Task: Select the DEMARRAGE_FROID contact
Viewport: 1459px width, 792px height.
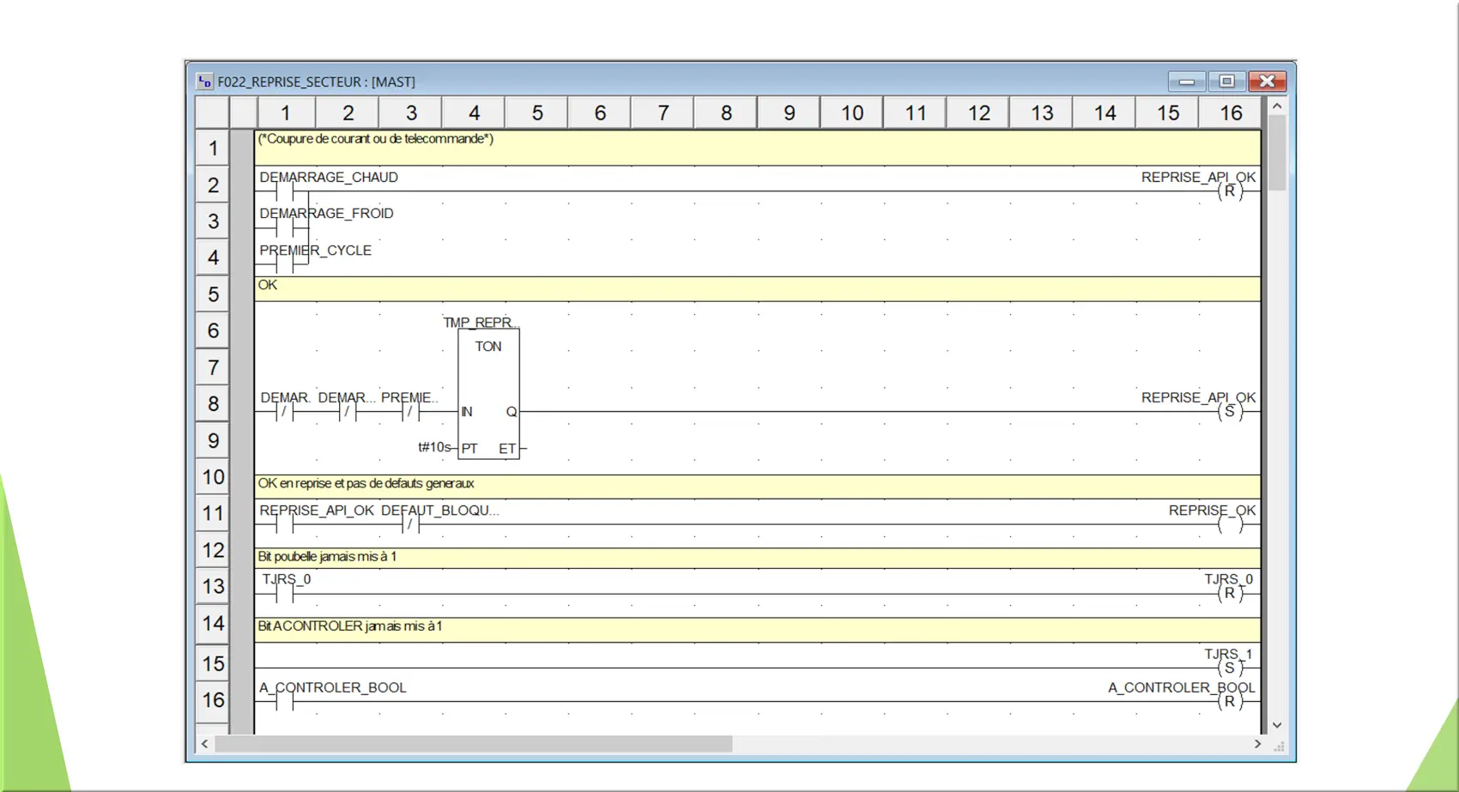Action: pos(284,227)
